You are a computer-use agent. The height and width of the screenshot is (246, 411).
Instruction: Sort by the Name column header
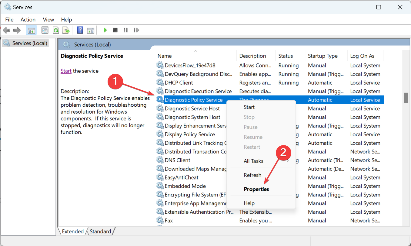[x=196, y=56]
